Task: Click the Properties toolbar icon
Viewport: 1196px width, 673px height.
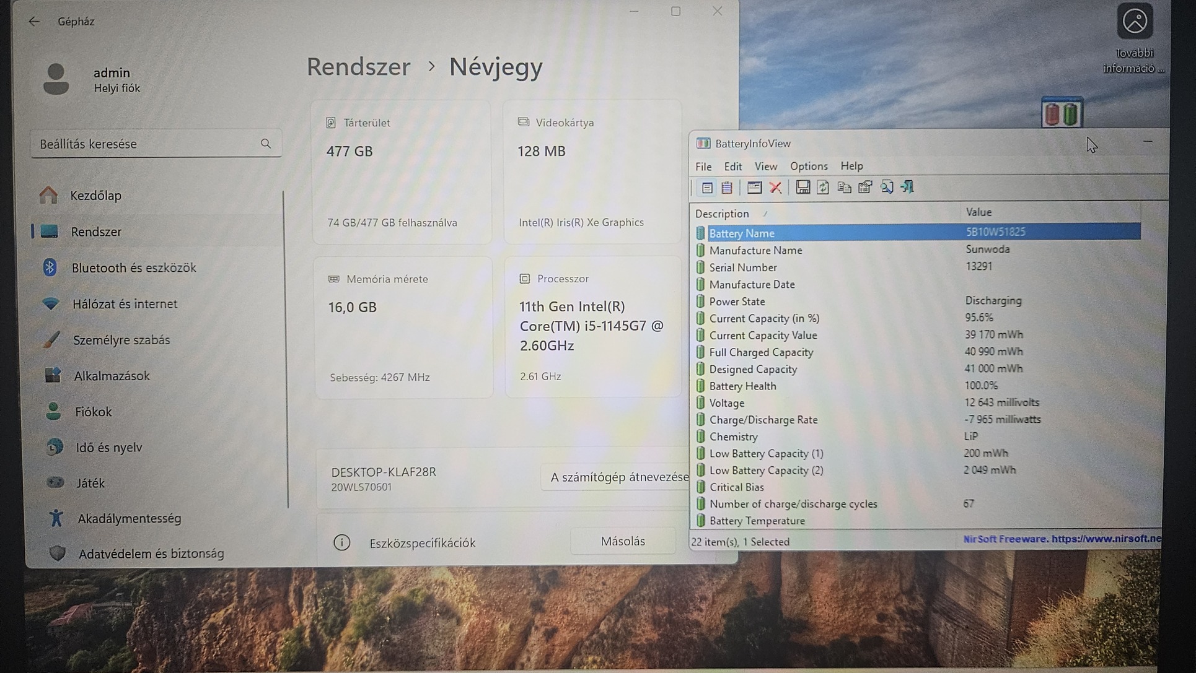Action: pos(865,188)
